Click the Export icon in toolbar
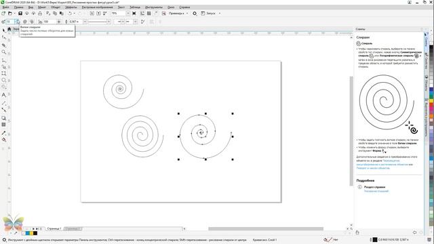The image size is (434, 244). pyautogui.click(x=98, y=14)
